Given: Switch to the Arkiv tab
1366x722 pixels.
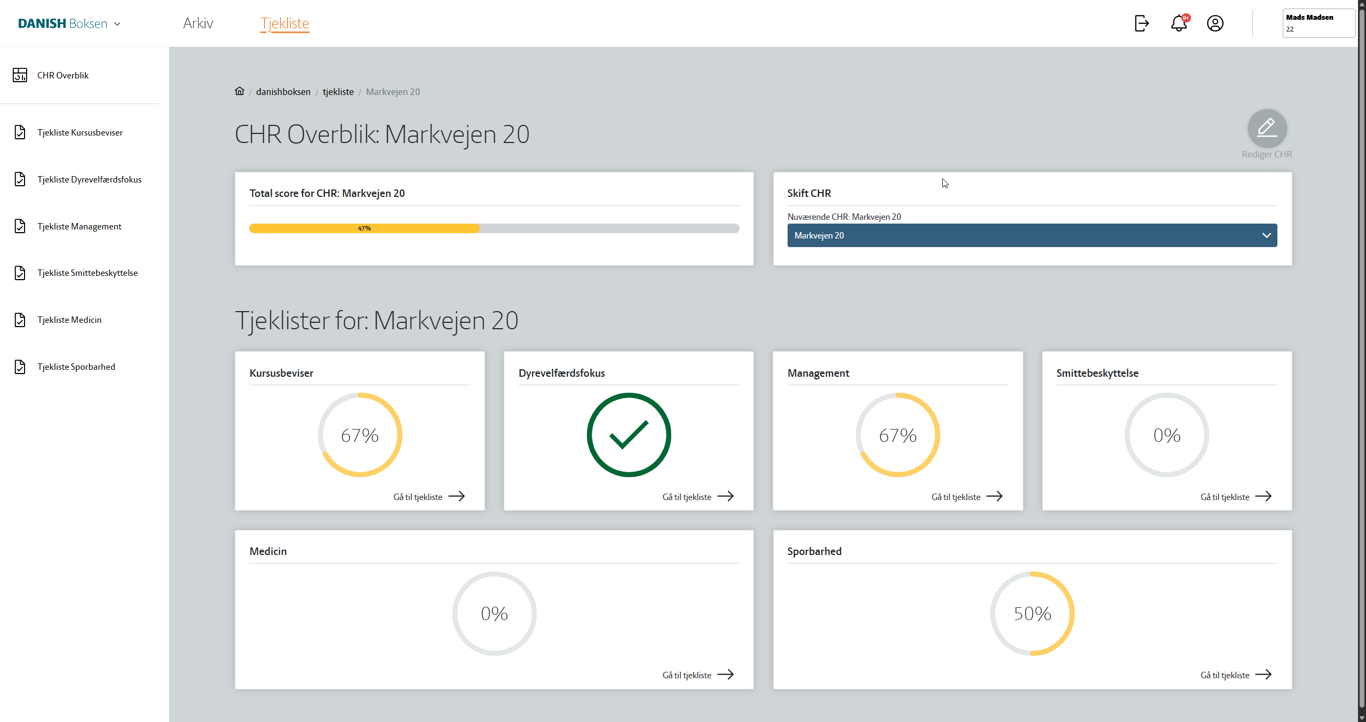Looking at the screenshot, I should pyautogui.click(x=198, y=23).
